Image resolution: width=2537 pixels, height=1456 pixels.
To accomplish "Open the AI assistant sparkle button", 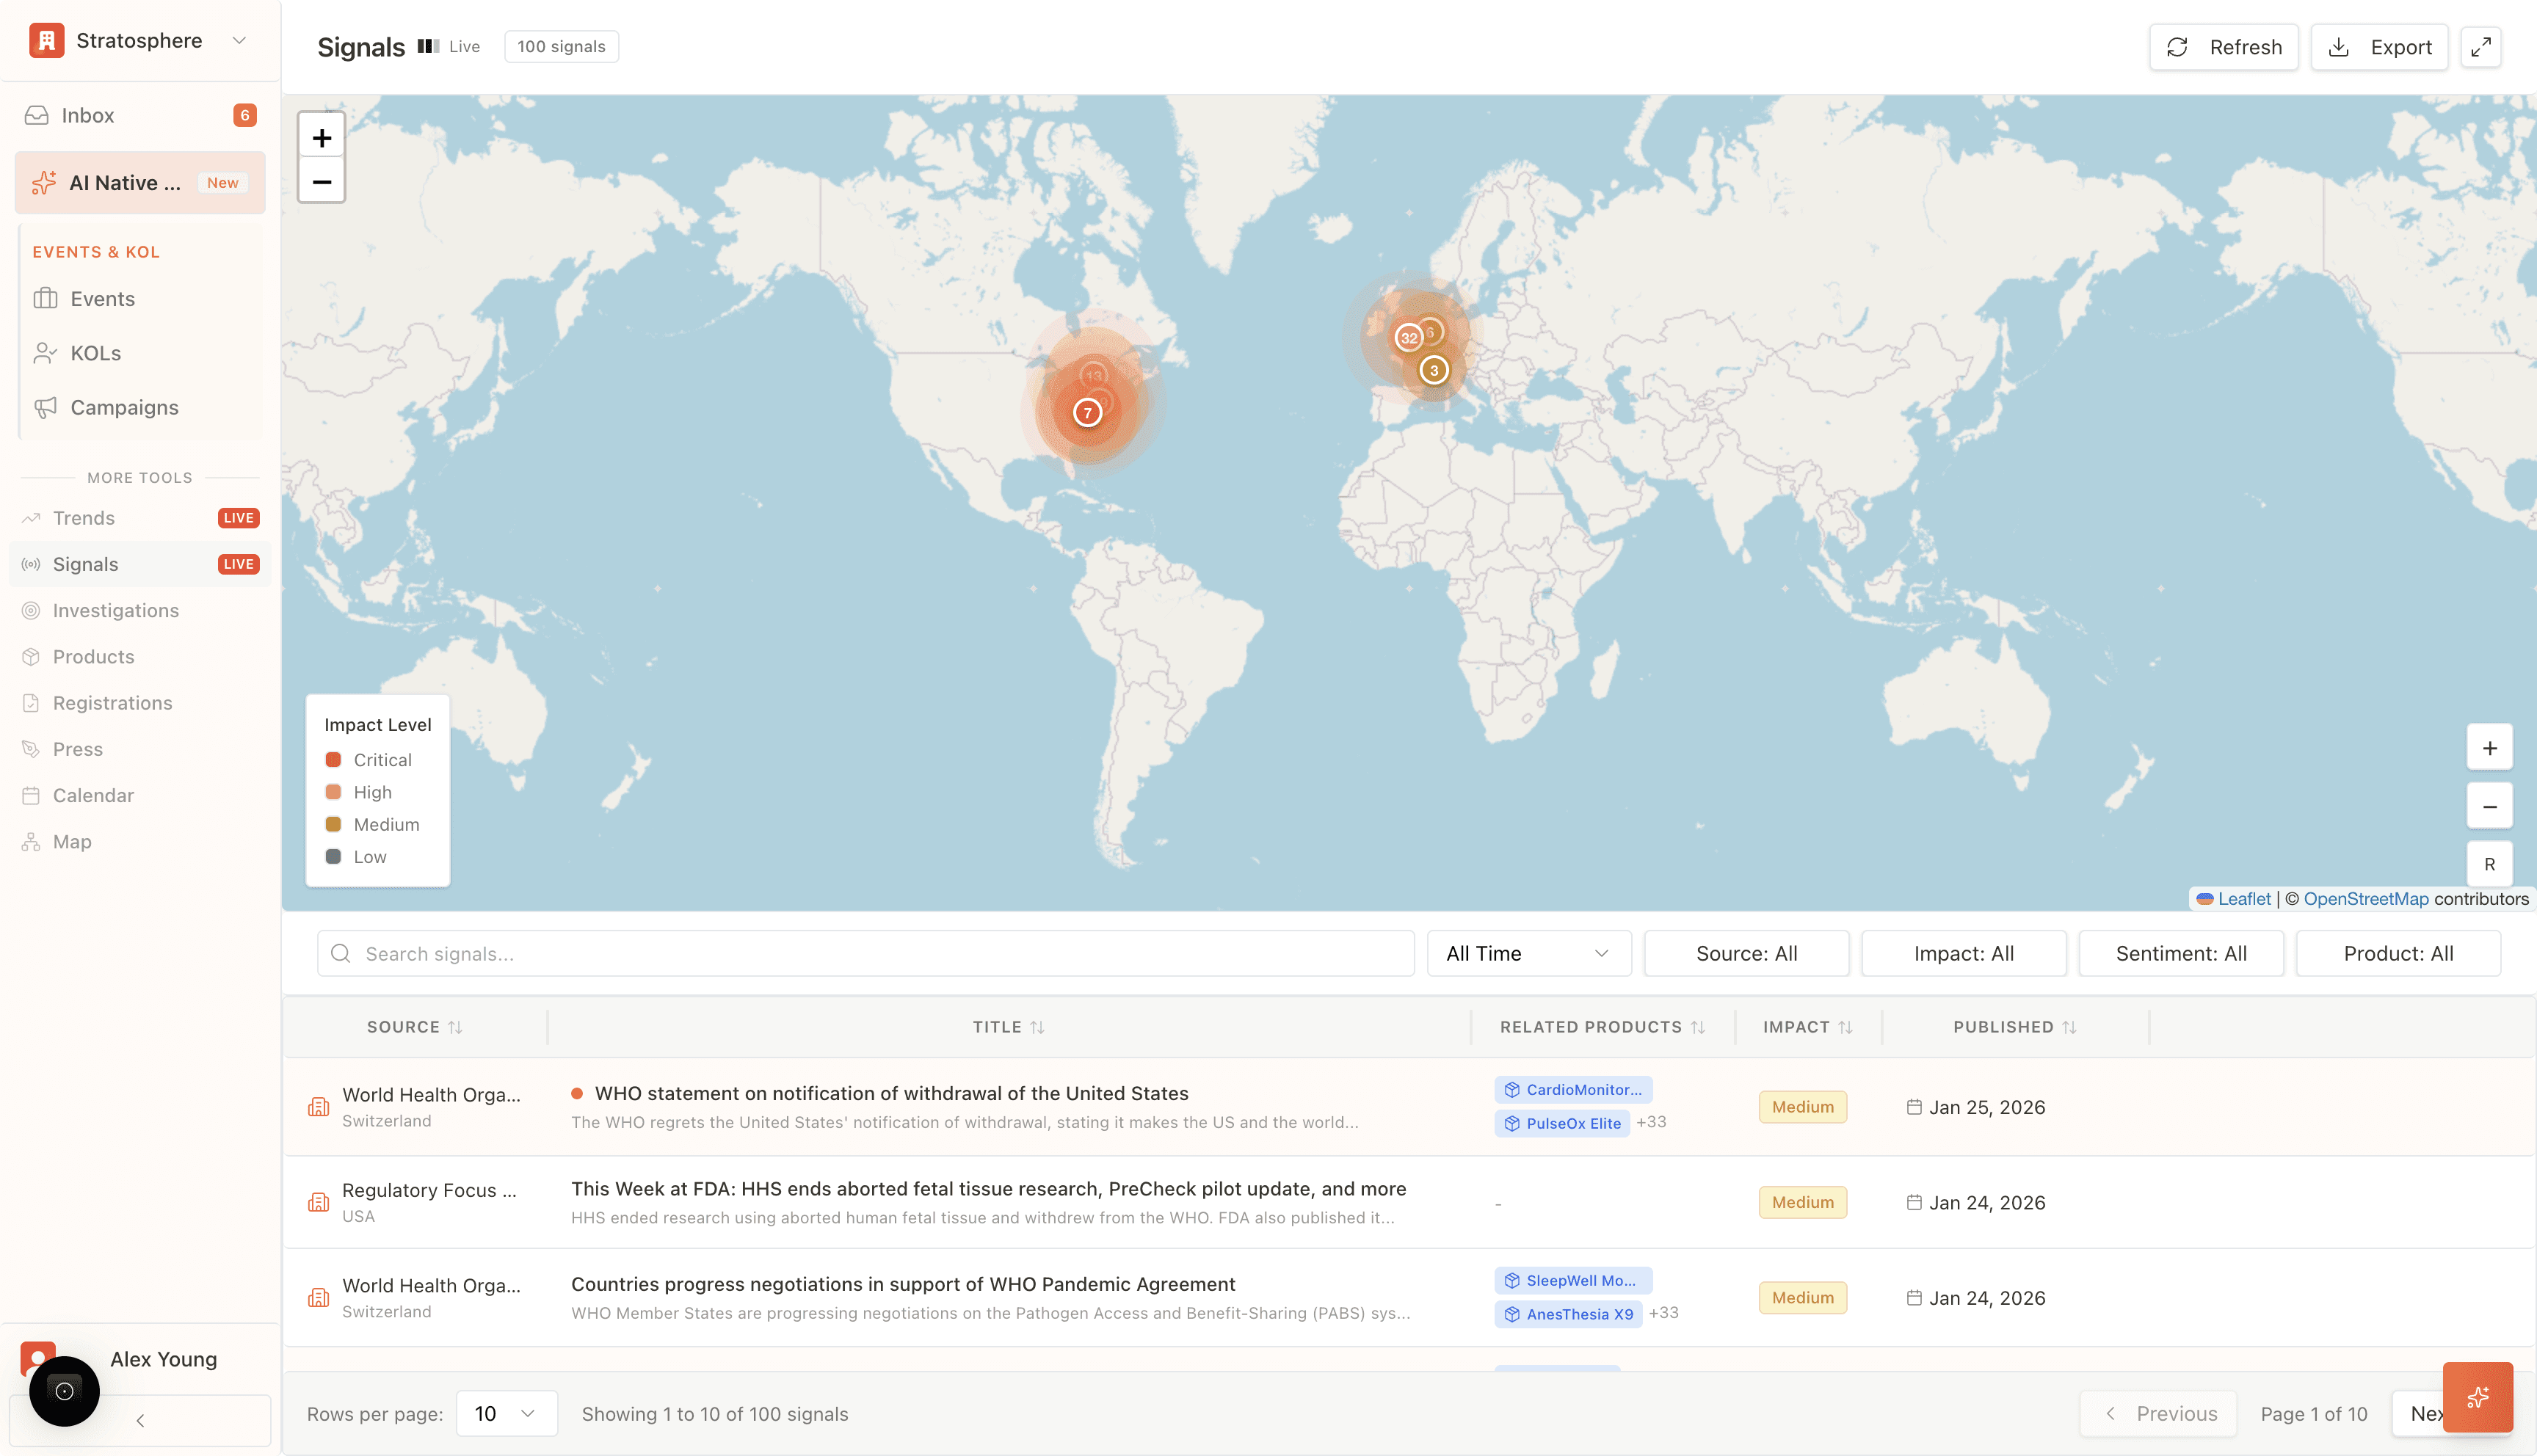I will click(x=2477, y=1397).
